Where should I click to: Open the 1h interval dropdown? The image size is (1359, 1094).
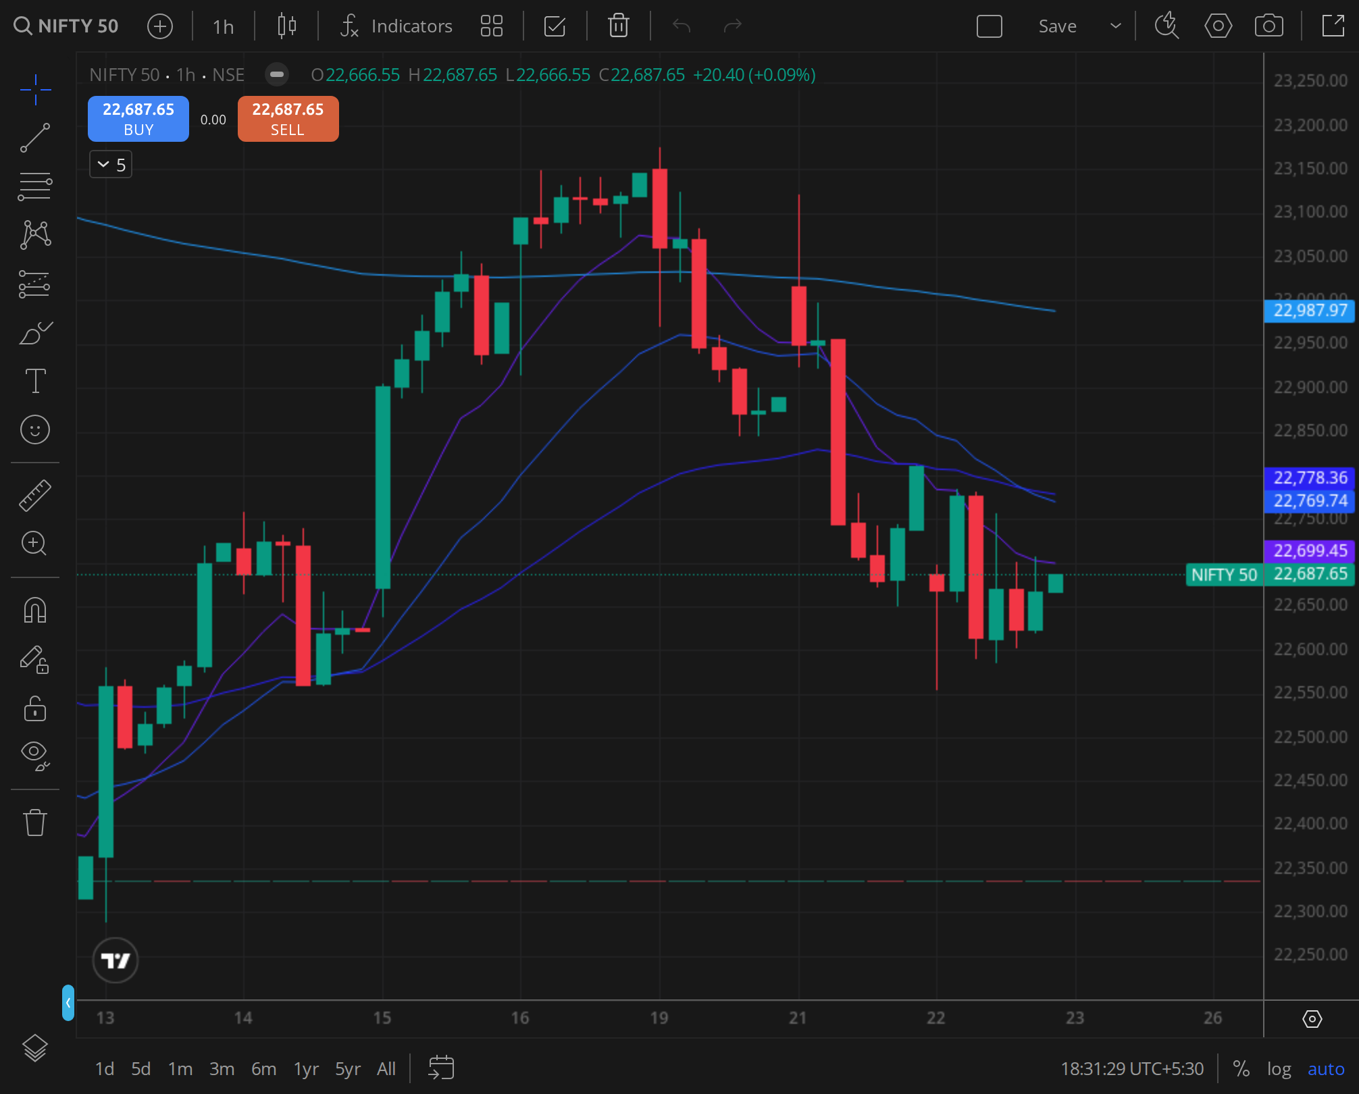(x=224, y=26)
